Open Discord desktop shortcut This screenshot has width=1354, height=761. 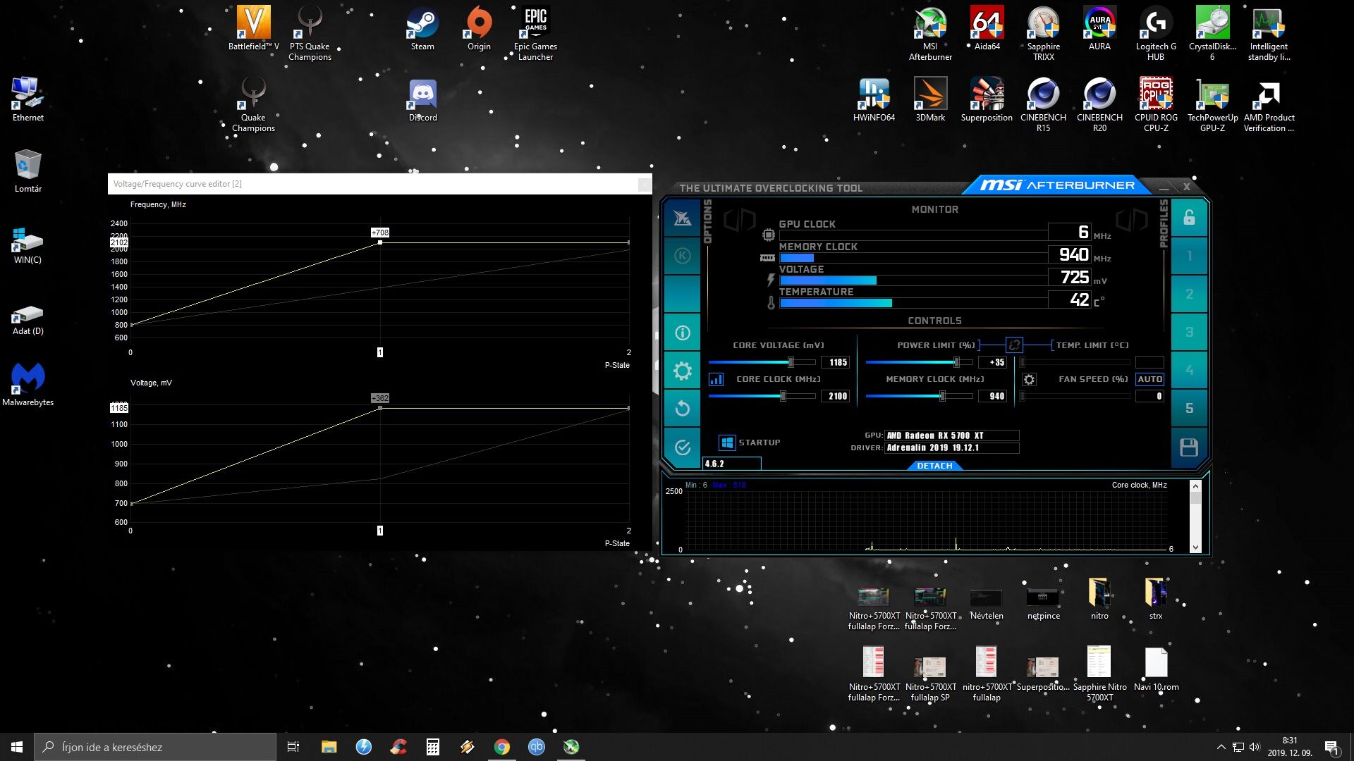(422, 99)
